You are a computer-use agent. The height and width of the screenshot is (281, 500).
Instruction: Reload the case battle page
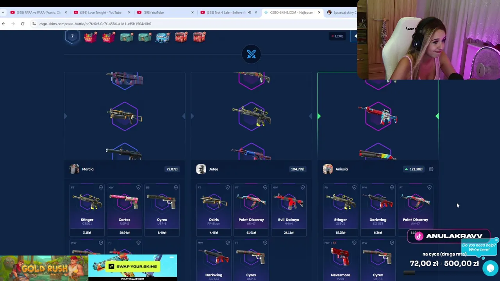tap(23, 24)
